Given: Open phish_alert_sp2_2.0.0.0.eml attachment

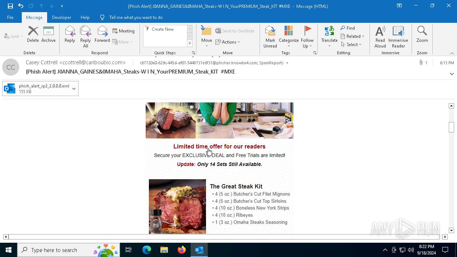Looking at the screenshot, I should coord(37,89).
